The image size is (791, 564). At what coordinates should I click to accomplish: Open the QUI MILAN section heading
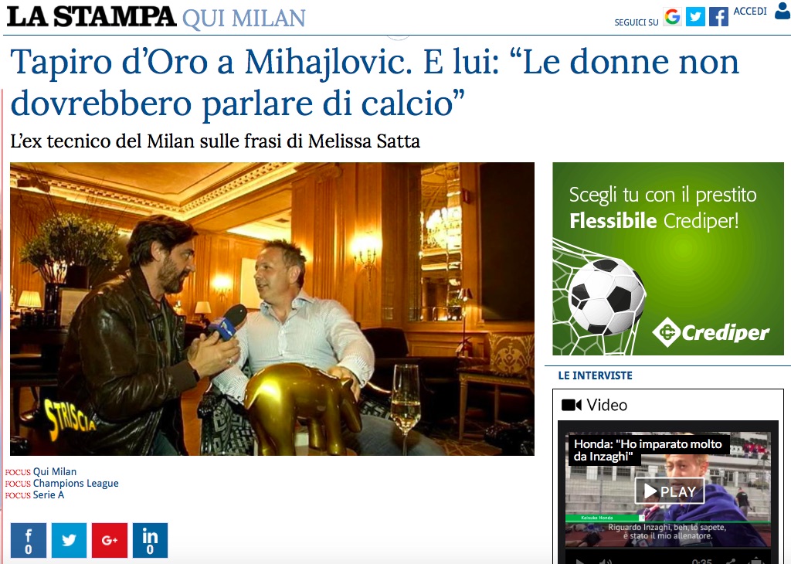[x=243, y=19]
